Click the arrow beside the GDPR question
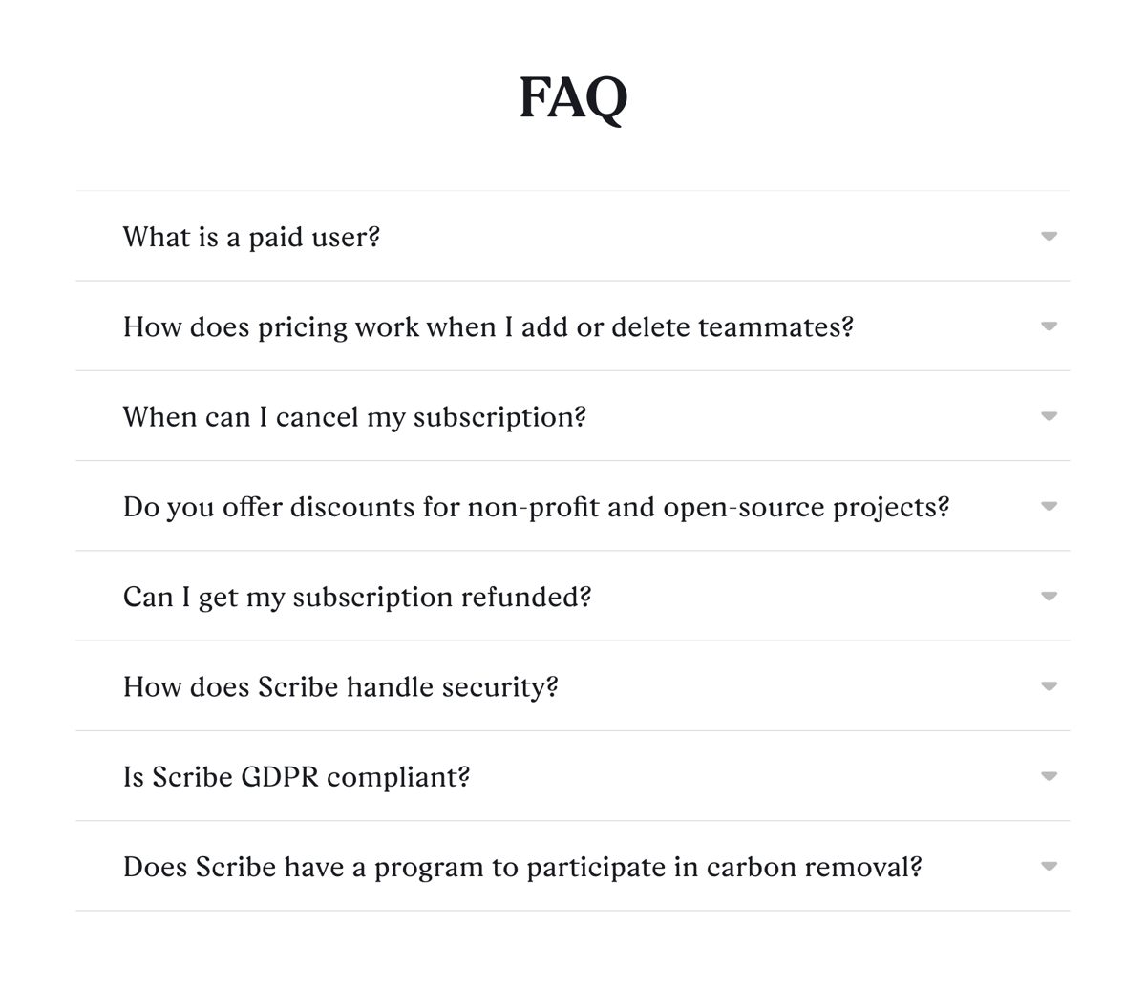 pyautogui.click(x=1049, y=776)
